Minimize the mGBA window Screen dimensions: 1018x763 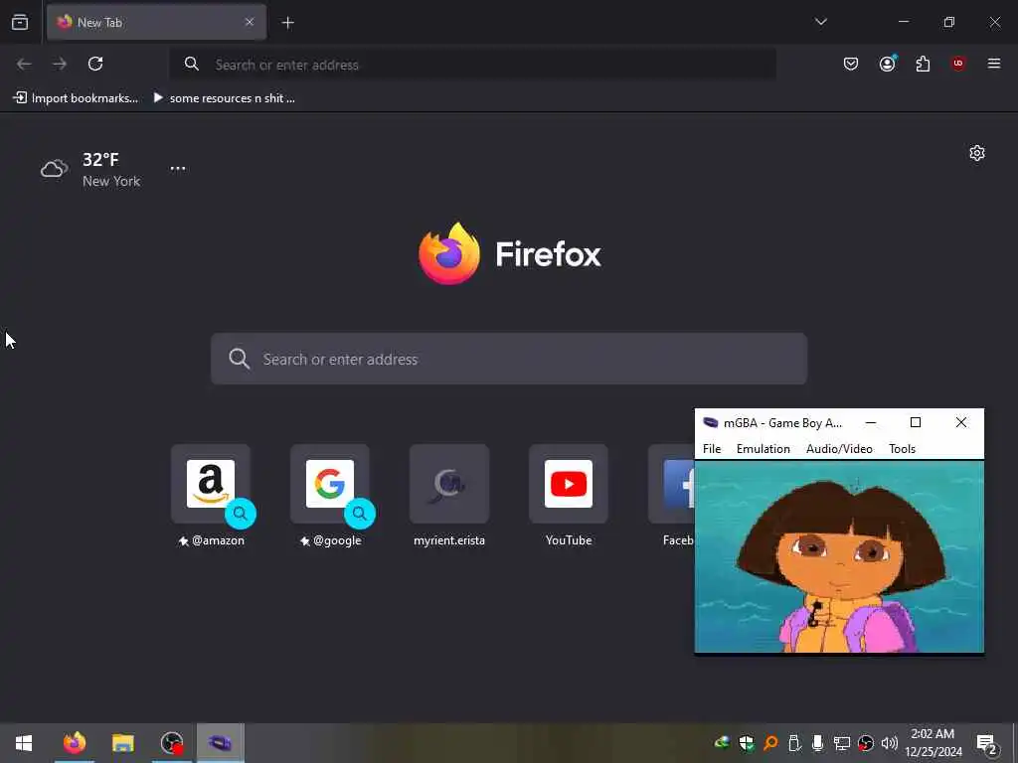click(x=871, y=422)
